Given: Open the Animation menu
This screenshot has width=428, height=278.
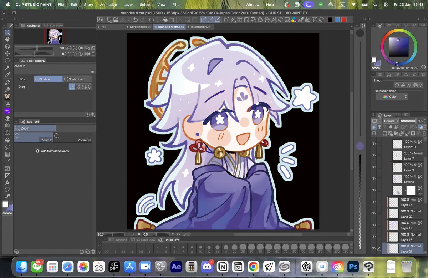Looking at the screenshot, I should [108, 5].
